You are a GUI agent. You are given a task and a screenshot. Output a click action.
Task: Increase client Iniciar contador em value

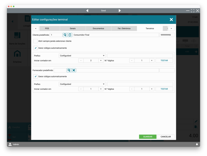click(x=101, y=60)
